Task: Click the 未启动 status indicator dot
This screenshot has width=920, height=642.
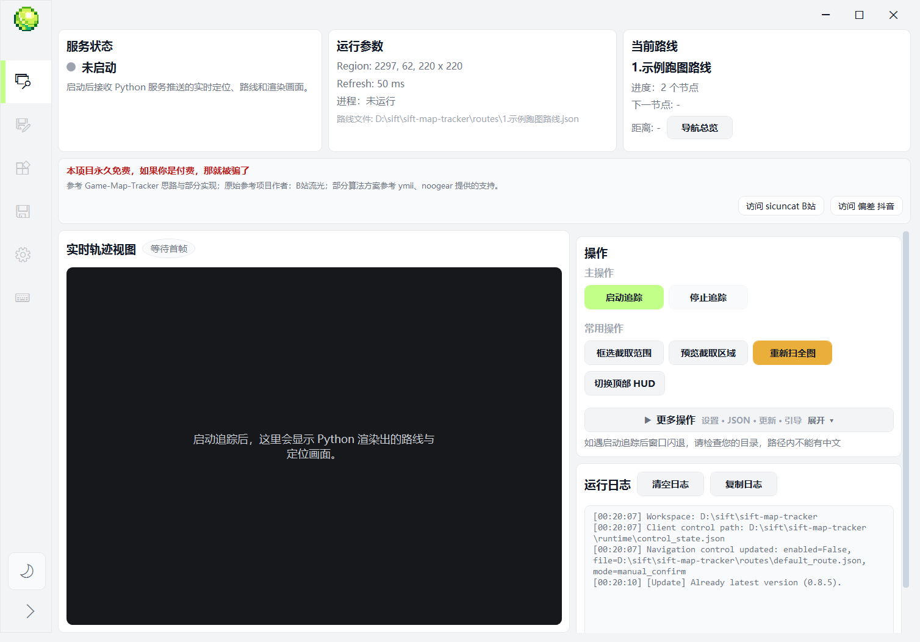Action: click(71, 67)
